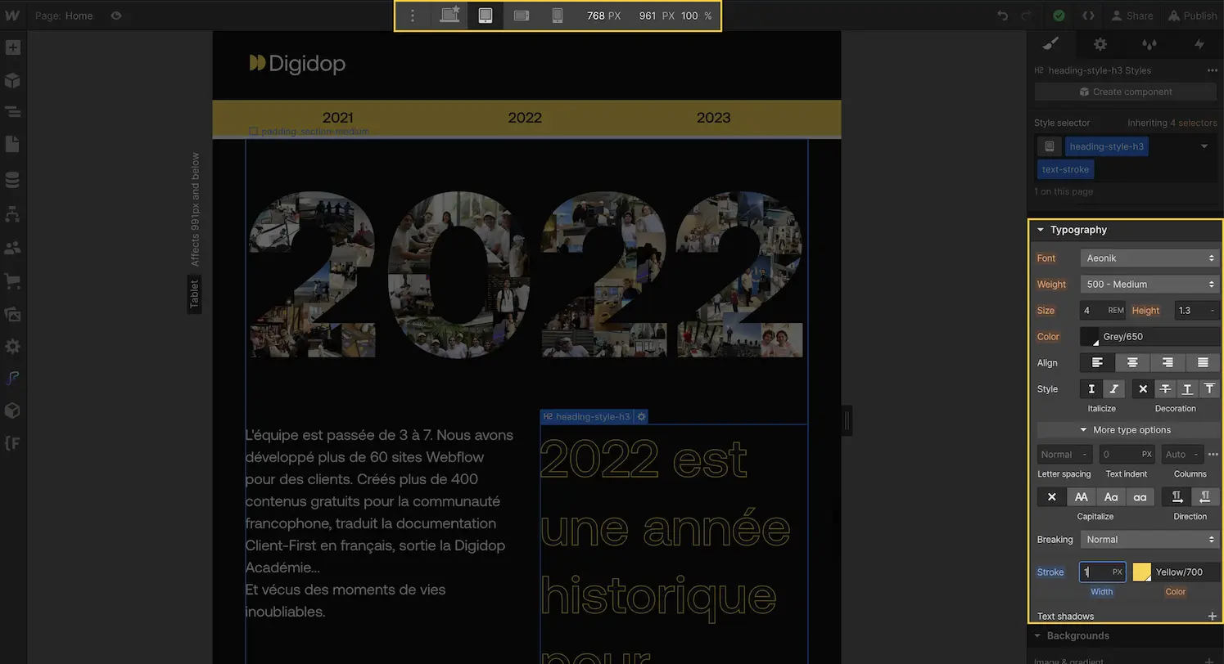The height and width of the screenshot is (664, 1224).
Task: Open the 500 - Medium weight dropdown
Action: click(x=1149, y=284)
